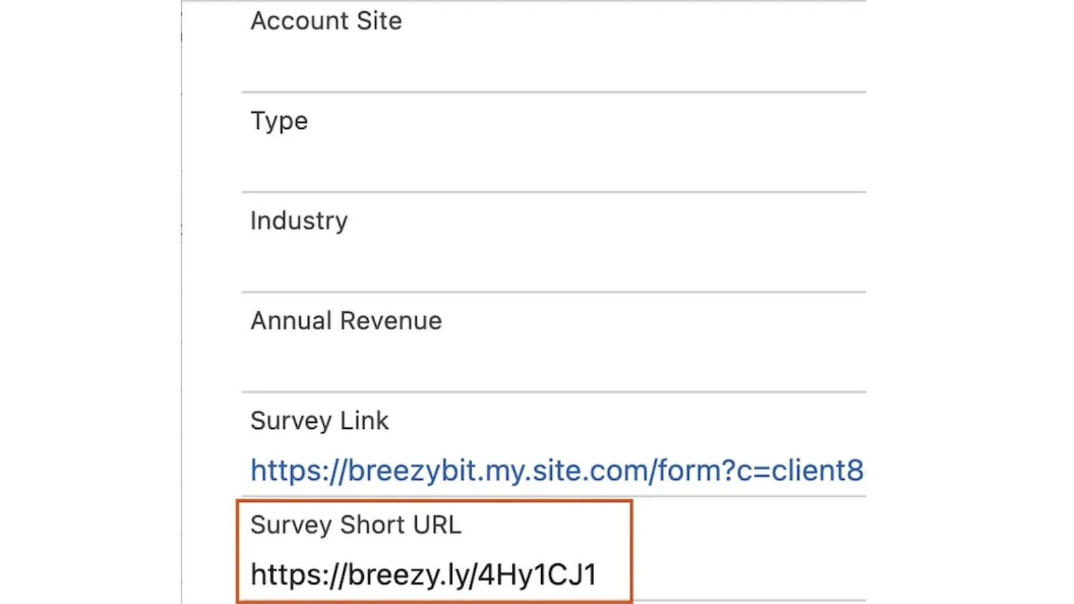Click the Account Site field label
Image resolution: width=1074 pixels, height=604 pixels.
(326, 21)
